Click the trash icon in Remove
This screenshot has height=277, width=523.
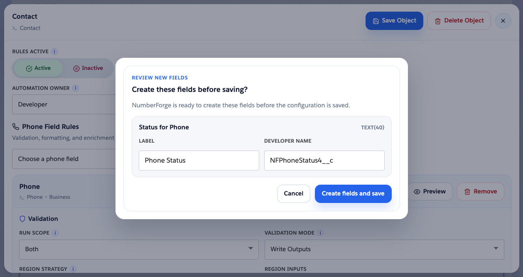[467, 192]
